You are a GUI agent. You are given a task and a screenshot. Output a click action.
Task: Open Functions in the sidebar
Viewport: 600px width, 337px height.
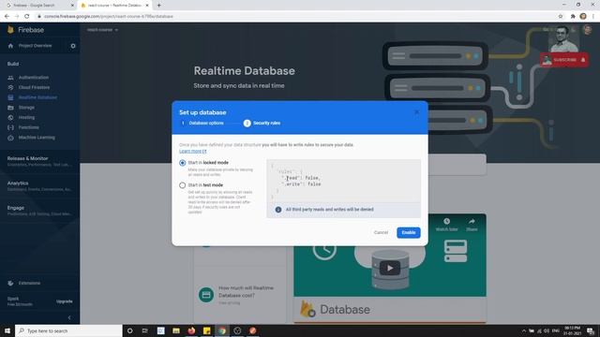[29, 127]
